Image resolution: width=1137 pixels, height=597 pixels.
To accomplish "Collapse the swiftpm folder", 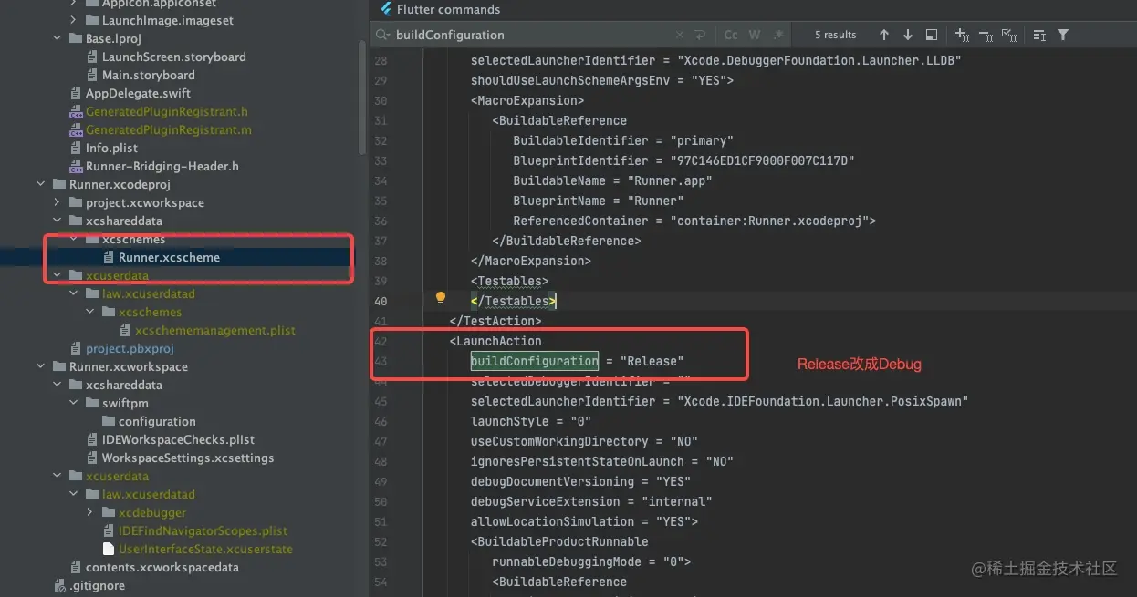I will coord(74,403).
